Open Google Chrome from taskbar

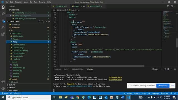78,97
